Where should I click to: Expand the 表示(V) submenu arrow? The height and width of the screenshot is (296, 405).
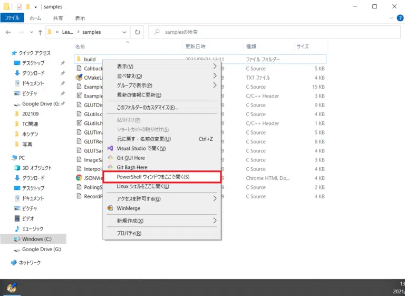(215, 66)
